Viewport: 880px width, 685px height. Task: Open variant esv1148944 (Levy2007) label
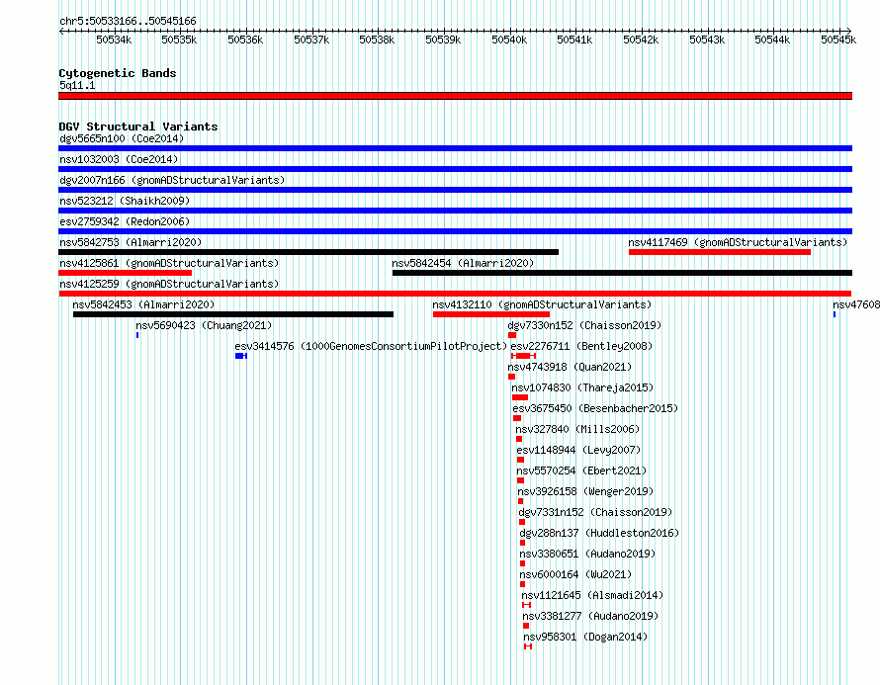578,450
